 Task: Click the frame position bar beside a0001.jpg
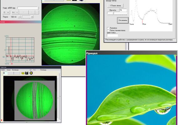(x=28, y=8)
